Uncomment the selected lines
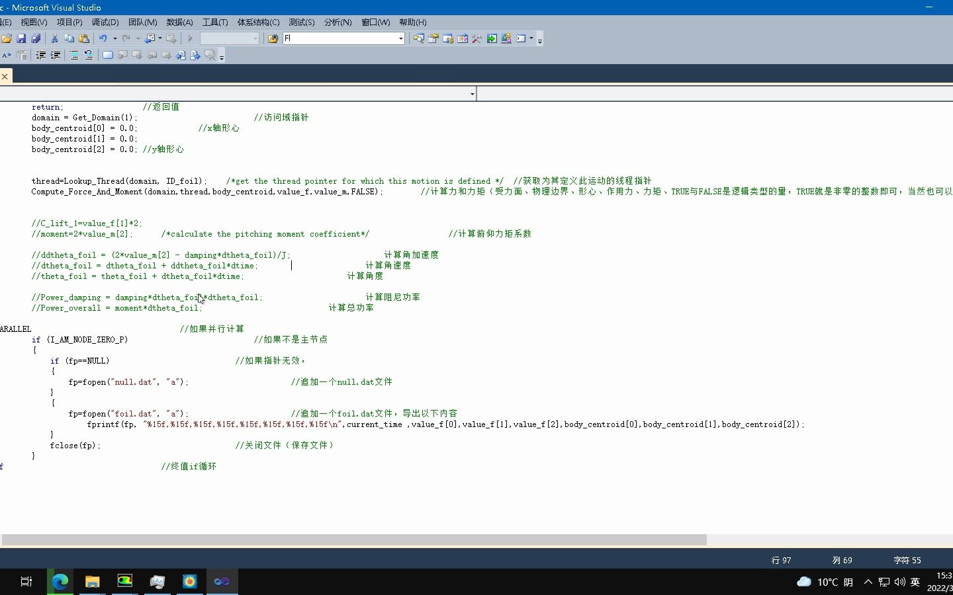This screenshot has width=953, height=595. (88, 56)
